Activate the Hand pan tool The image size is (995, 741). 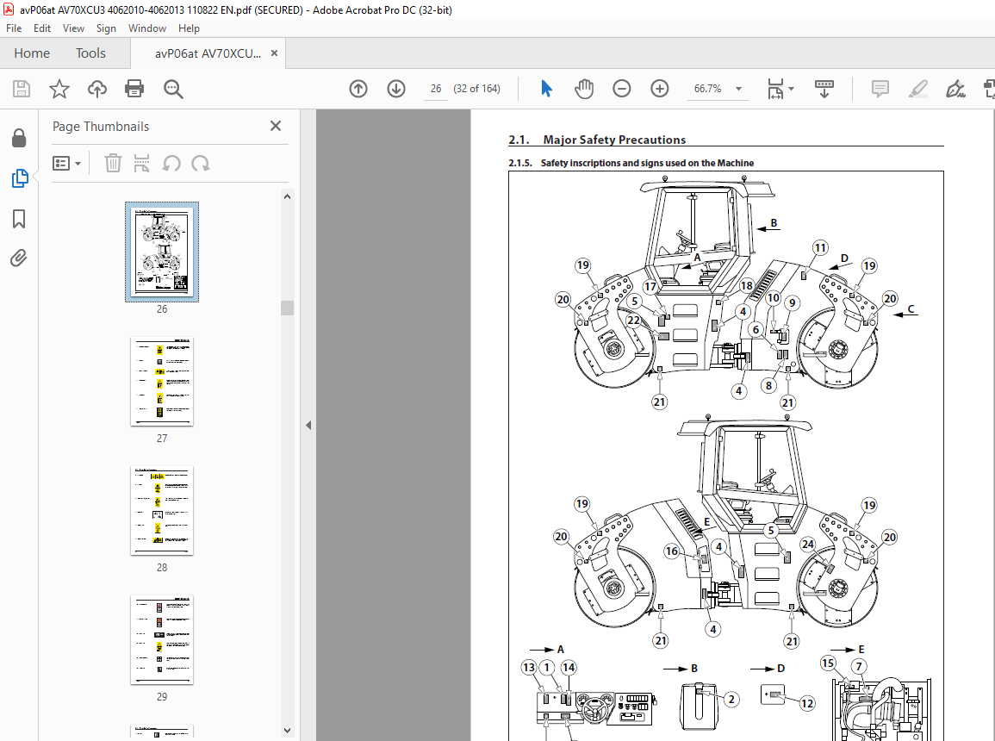coord(584,89)
